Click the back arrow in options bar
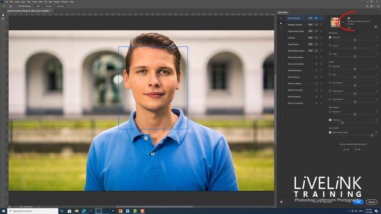The height and width of the screenshot is (214, 381). (x=4, y=7)
